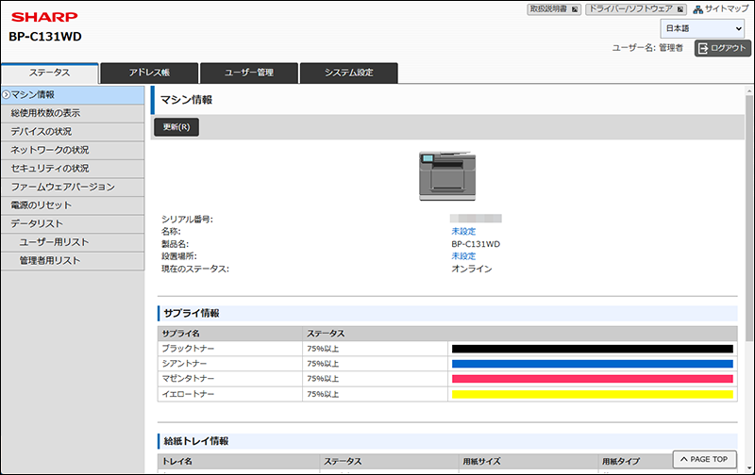The width and height of the screenshot is (755, 475).
Task: Click the トレイ名 column header
Action: 177,462
